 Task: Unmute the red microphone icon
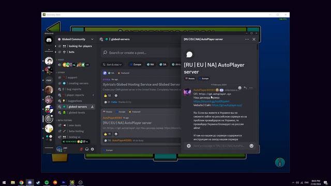pos(81,149)
